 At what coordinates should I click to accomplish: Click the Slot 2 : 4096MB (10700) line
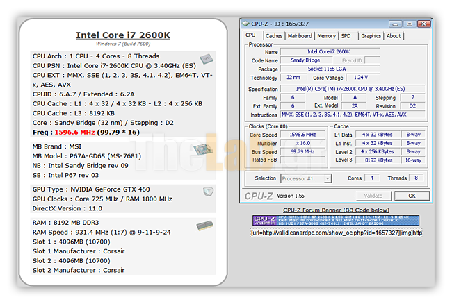[x=71, y=261]
